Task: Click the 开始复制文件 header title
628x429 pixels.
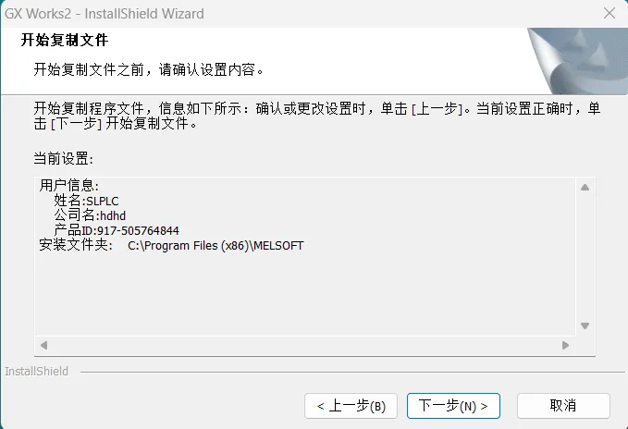Action: [x=65, y=40]
